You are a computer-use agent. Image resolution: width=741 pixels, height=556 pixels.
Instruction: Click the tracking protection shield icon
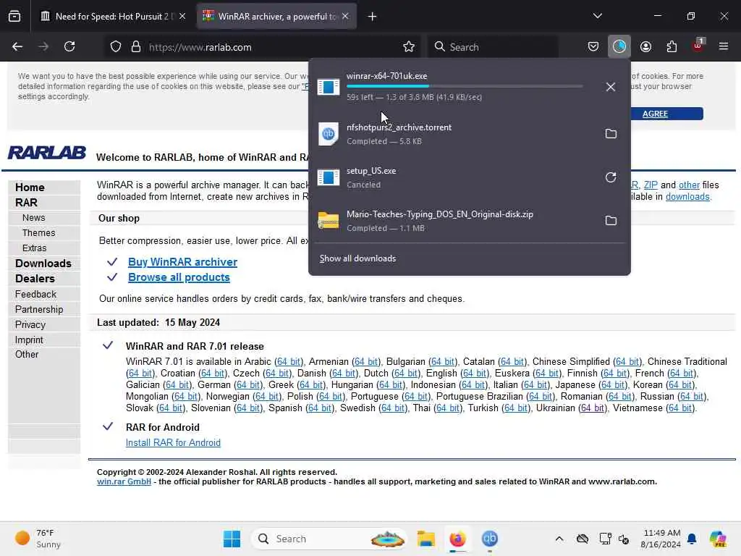click(x=116, y=47)
